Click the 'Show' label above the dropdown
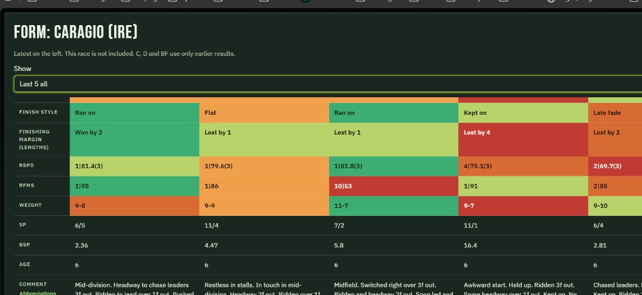This screenshot has height=295, width=642. pos(23,68)
